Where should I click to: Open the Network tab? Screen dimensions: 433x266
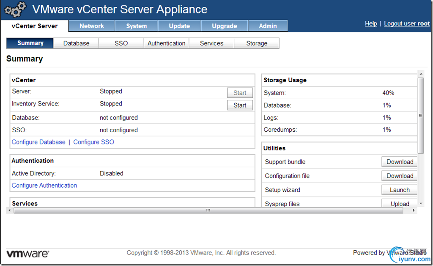coord(92,26)
